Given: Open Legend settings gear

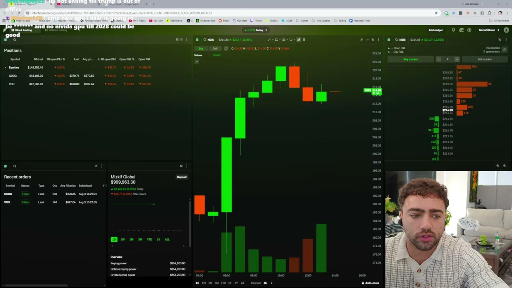Looking at the screenshot, I should point(469,30).
